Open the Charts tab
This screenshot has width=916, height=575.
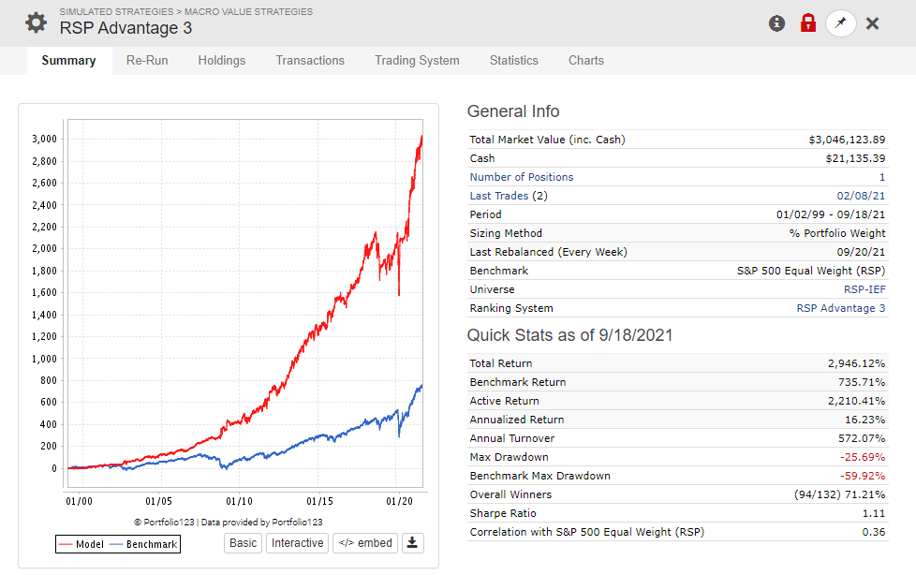(586, 60)
